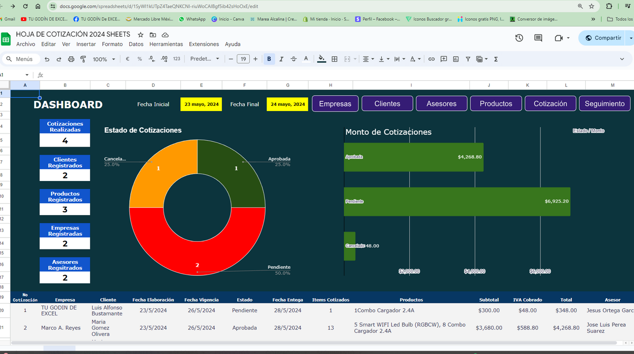Increase decimal places
Viewport: 634px width, 354px height.
(164, 59)
